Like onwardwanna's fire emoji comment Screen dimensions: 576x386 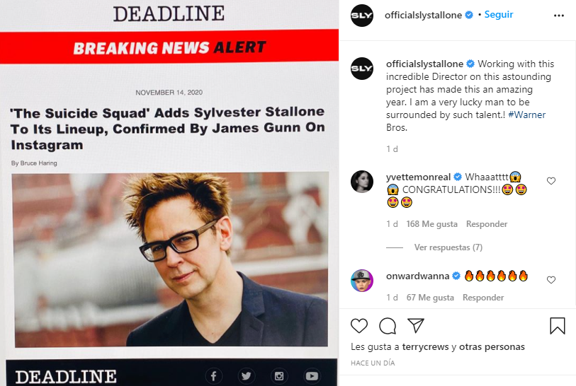[x=551, y=280]
